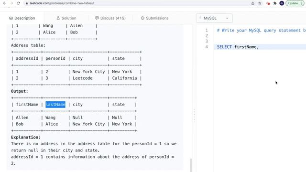306x172 pixels.
Task: Reload the LeetCode page
Action: 18,3
